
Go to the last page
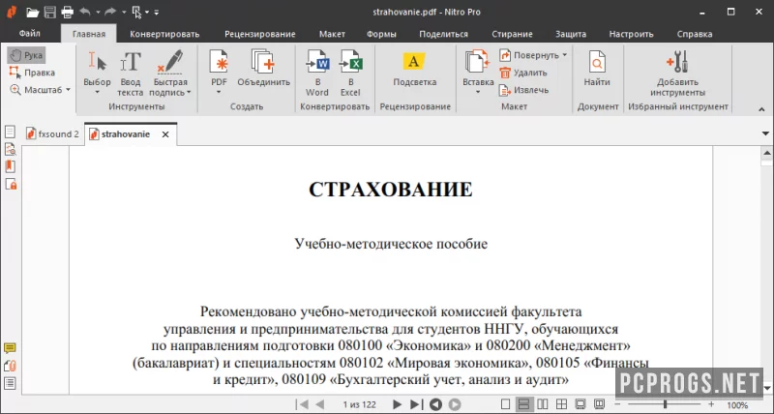click(x=416, y=404)
